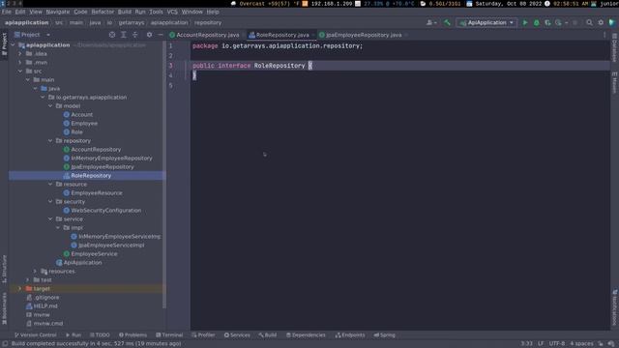Select HELP.md file in project tree

[x=45, y=305]
